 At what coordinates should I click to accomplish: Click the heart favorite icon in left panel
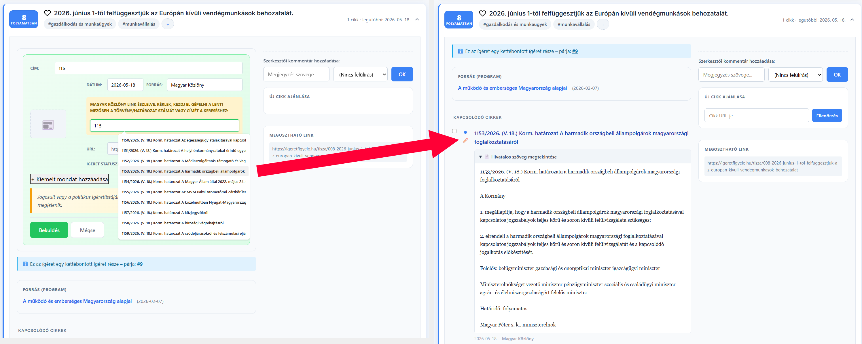(x=48, y=13)
